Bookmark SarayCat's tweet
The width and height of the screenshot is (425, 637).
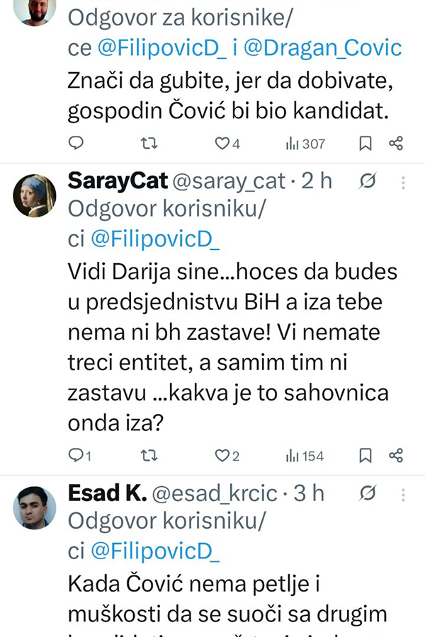coord(365,455)
